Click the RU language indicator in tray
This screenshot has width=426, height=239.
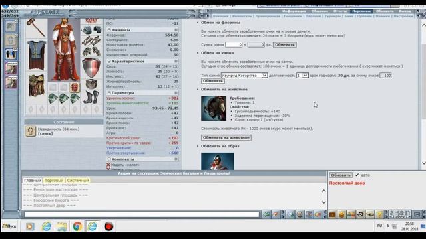click(x=379, y=226)
